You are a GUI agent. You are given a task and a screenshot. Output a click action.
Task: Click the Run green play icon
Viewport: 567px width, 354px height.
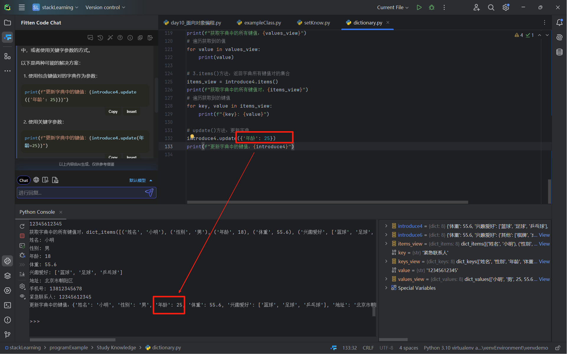point(419,7)
